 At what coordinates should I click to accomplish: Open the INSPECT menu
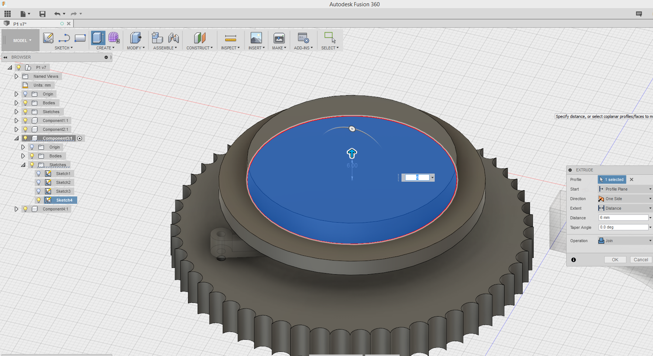(230, 48)
